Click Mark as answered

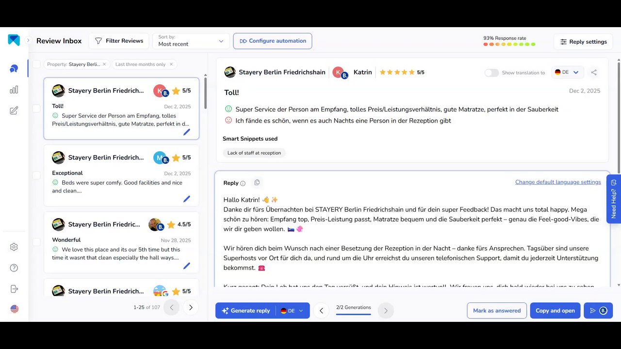coord(497,311)
